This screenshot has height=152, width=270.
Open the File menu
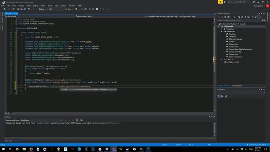(x=3, y=5)
